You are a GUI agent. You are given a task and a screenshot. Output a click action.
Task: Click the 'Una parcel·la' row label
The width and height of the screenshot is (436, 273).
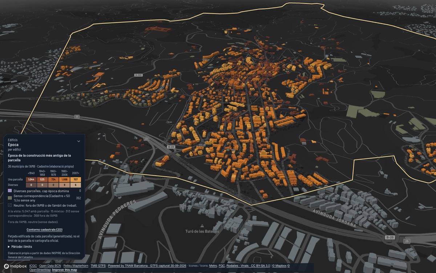(15, 179)
